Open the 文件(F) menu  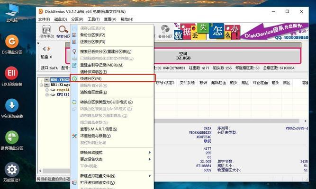(x=44, y=19)
